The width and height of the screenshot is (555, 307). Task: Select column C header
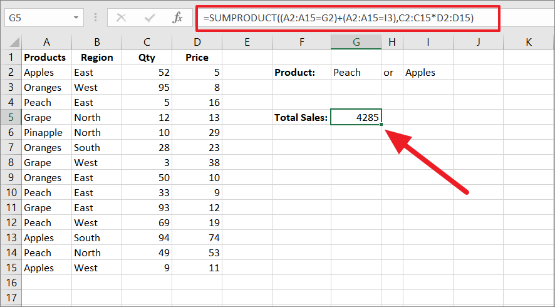point(147,42)
